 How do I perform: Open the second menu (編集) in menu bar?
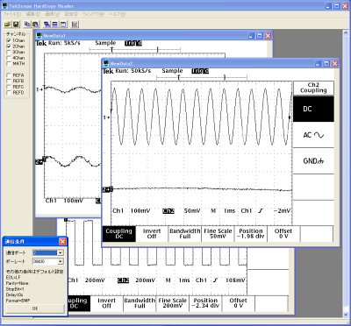tap(33, 14)
